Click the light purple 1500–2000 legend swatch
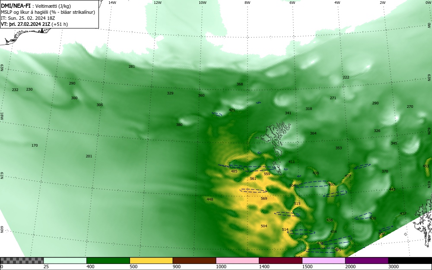 pos(324,261)
